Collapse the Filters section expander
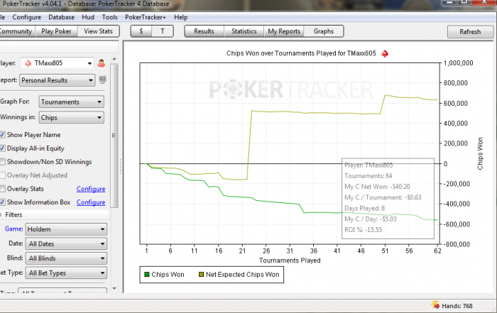Screen dimensions: 497x313 (x=1, y=215)
